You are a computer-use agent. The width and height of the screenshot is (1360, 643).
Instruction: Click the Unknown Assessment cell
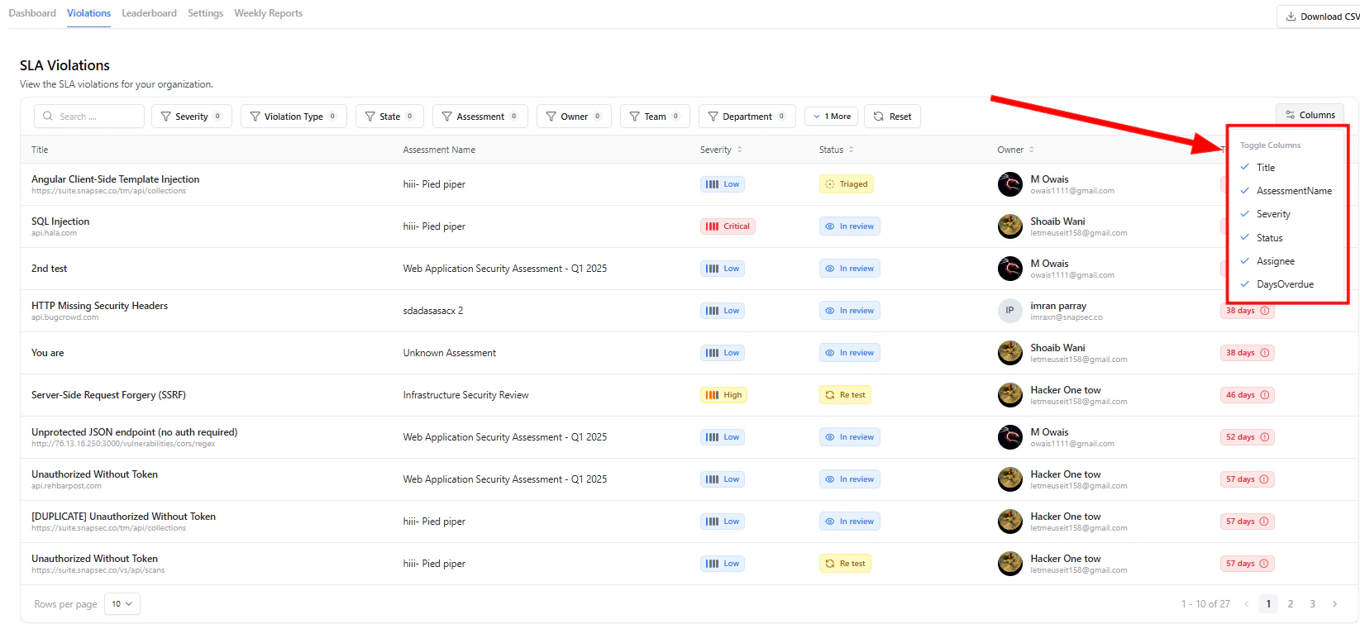point(450,353)
